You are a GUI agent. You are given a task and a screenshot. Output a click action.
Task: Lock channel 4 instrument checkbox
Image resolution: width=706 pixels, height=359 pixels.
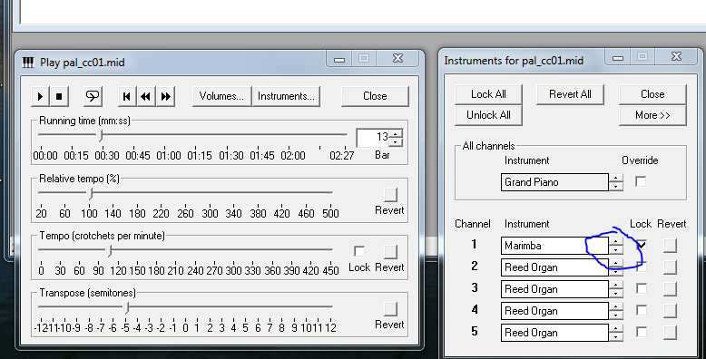pyautogui.click(x=642, y=310)
